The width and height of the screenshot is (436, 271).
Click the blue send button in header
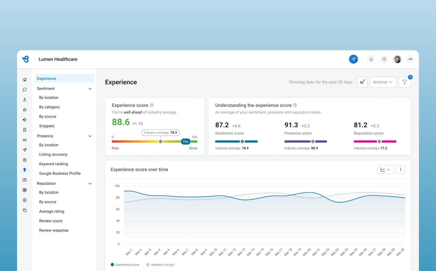[x=353, y=59]
